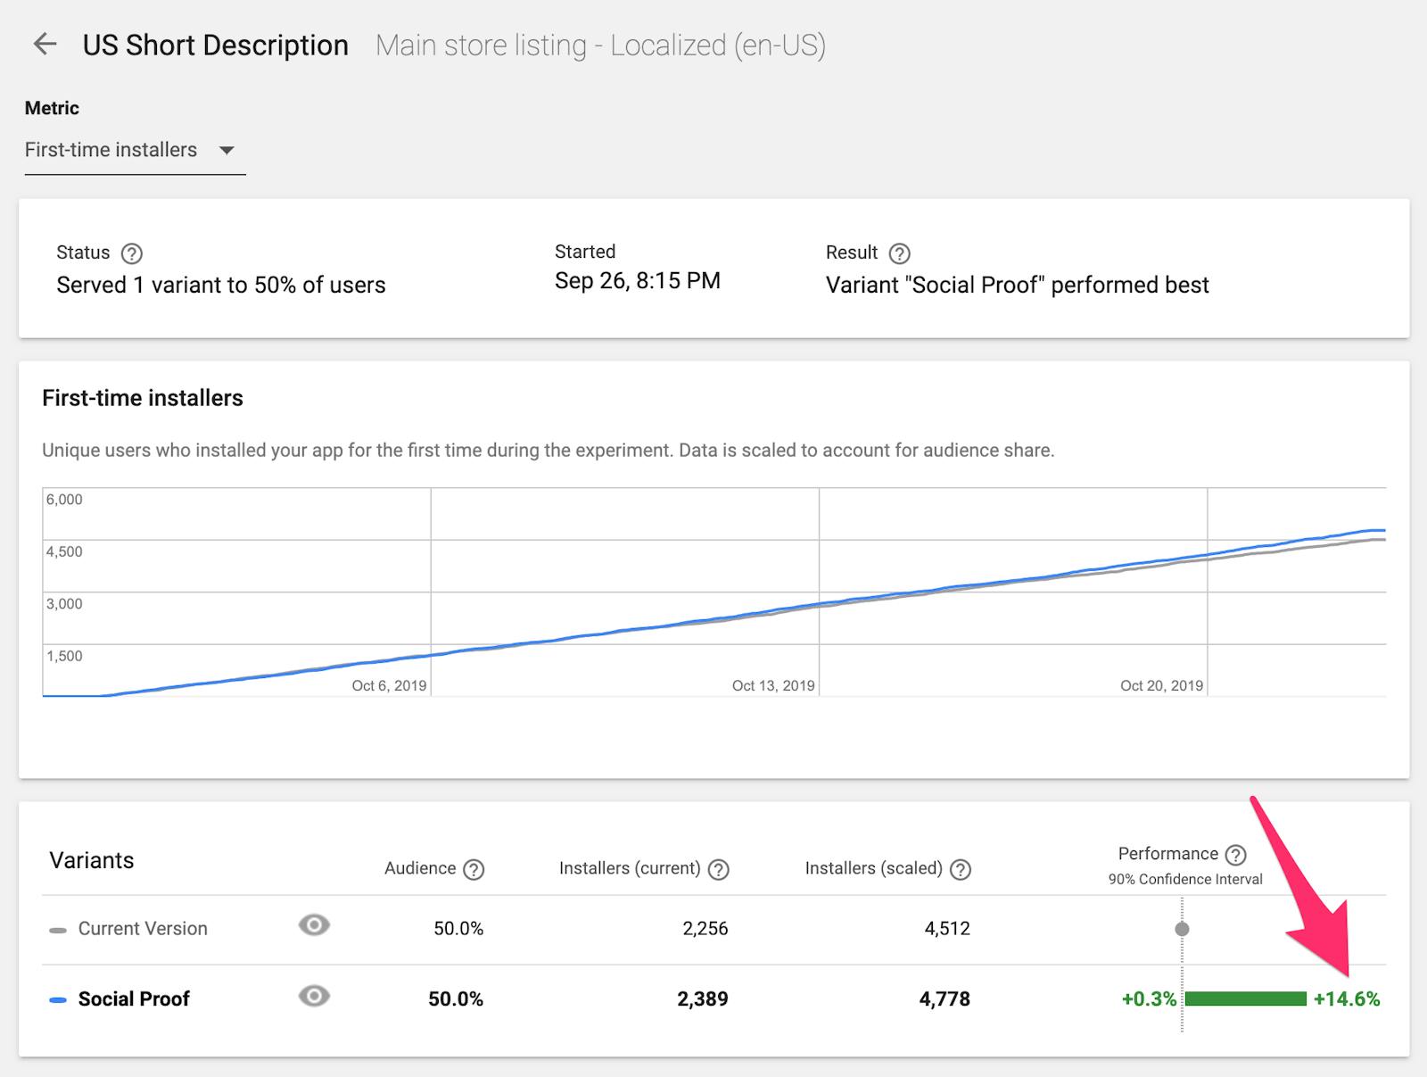Open the First-time installers metric dropdown
1427x1077 pixels.
[135, 150]
